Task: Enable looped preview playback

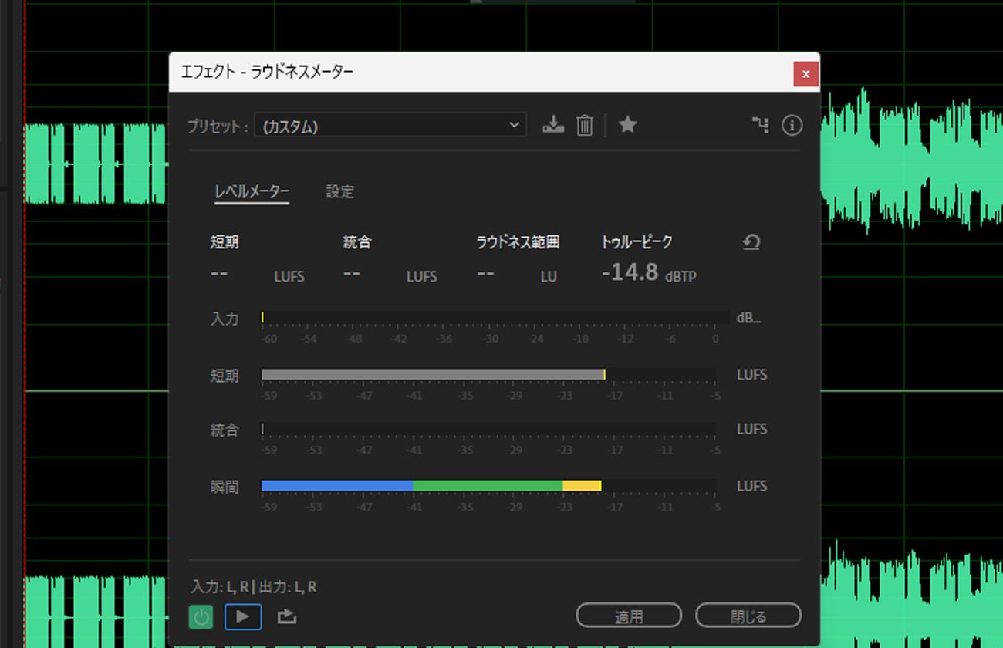Action: click(286, 616)
